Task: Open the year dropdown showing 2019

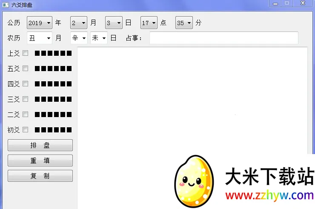Action: [40, 23]
